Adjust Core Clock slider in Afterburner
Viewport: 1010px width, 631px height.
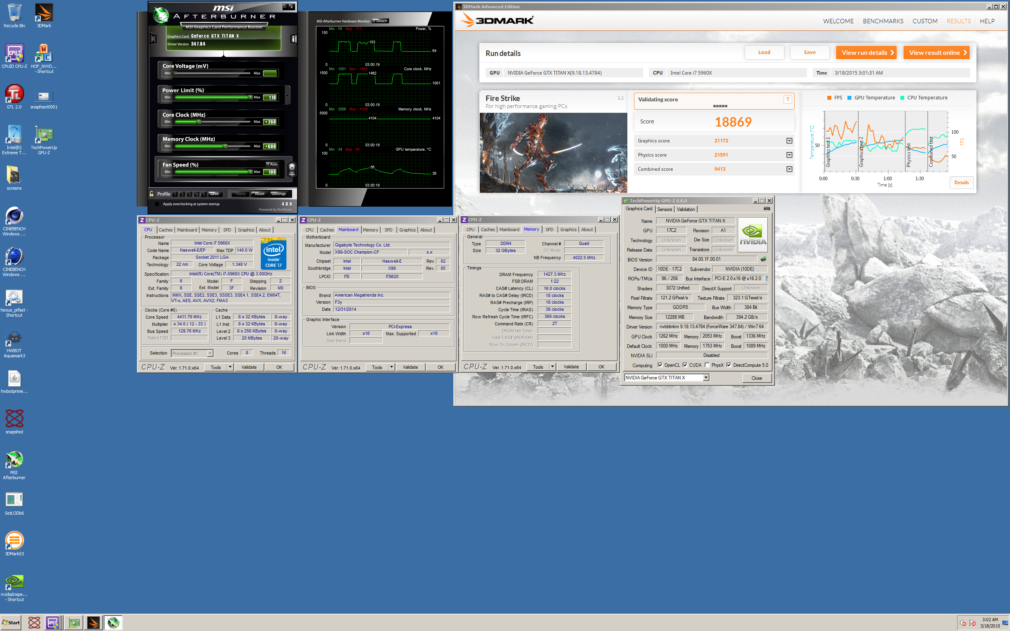pos(199,122)
